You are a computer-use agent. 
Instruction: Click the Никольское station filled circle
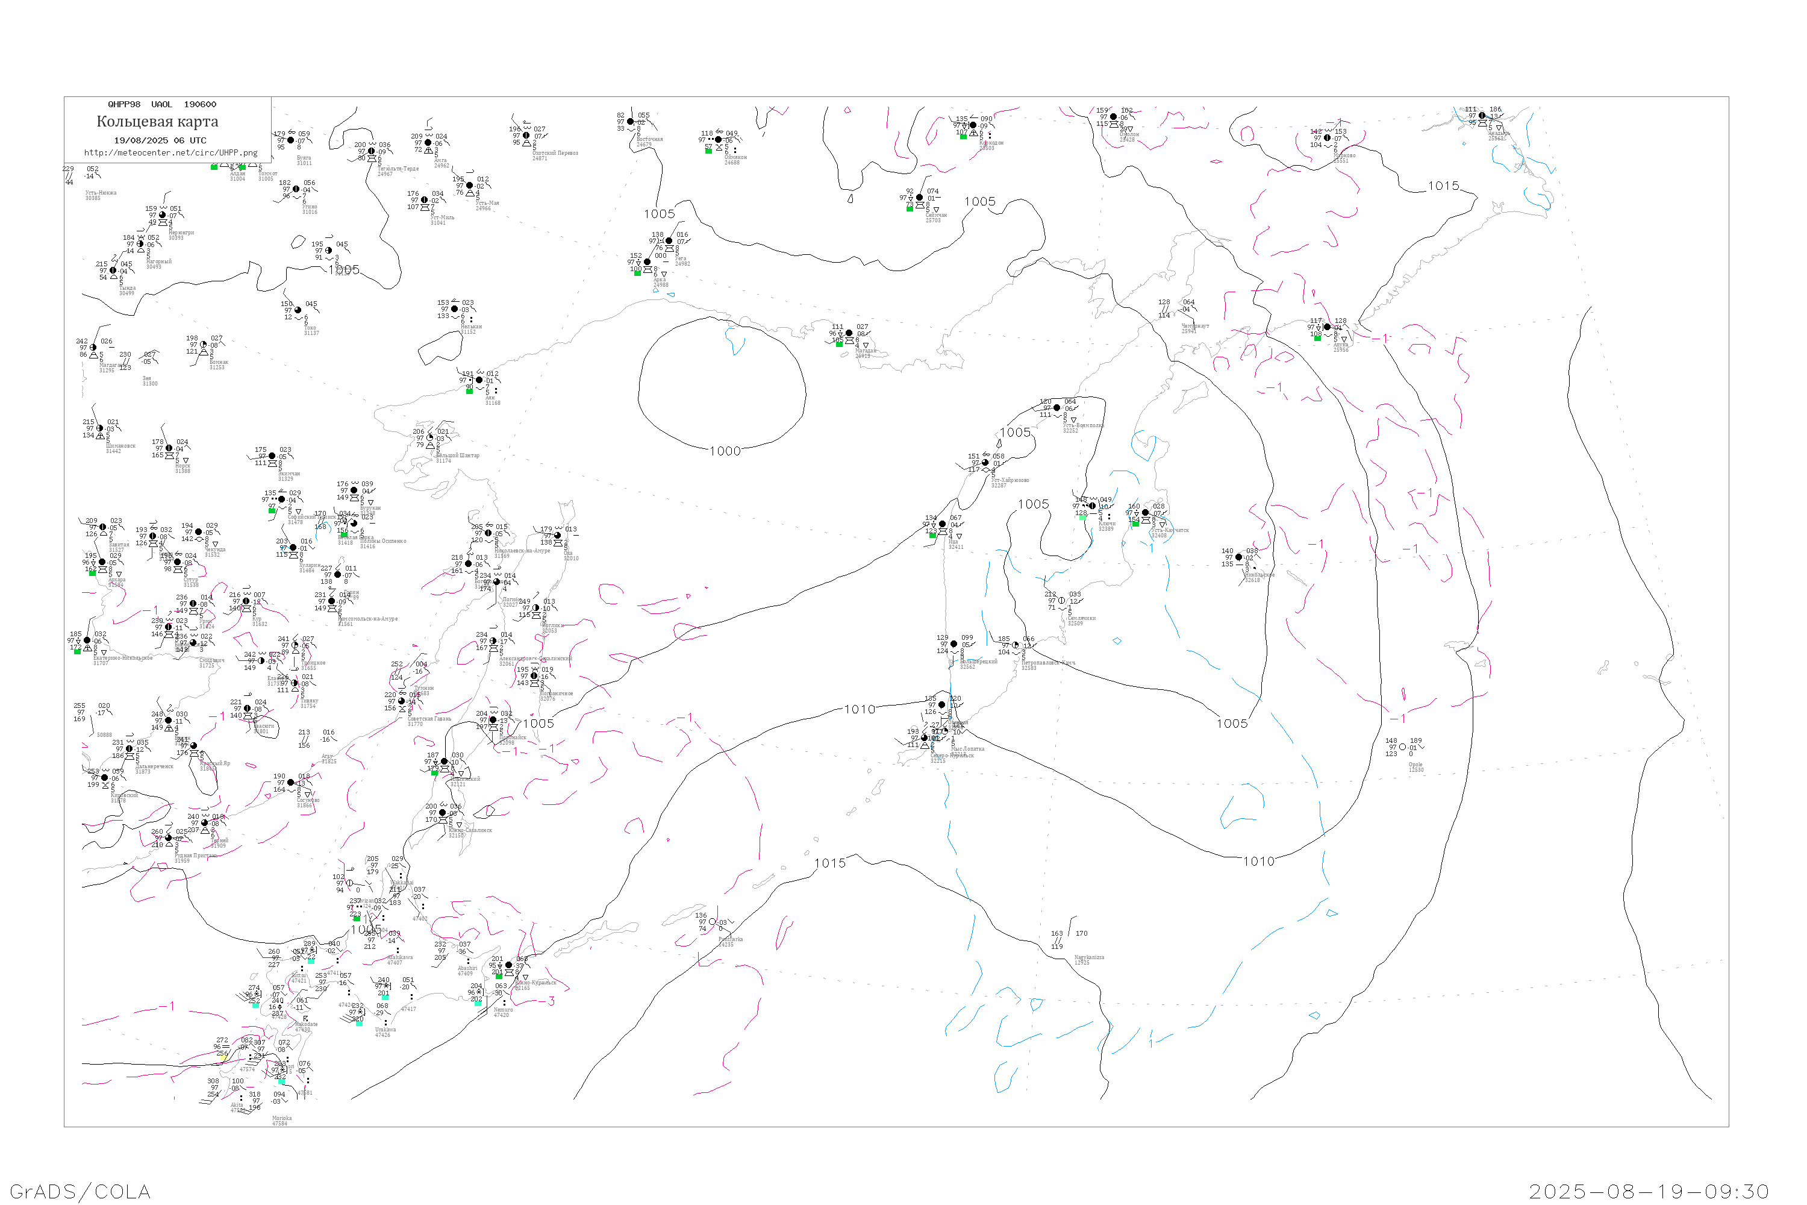click(1238, 557)
